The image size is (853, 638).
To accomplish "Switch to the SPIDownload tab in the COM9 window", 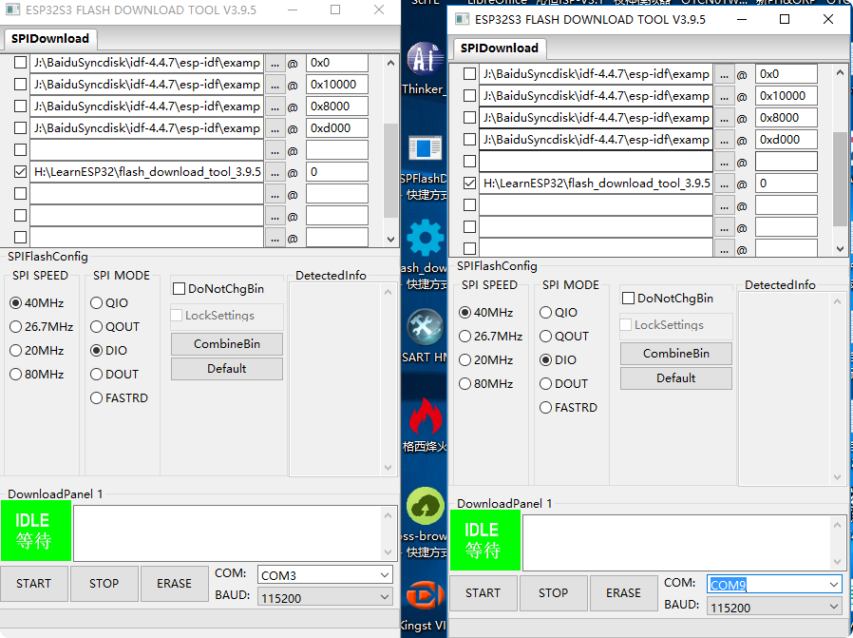I will pos(500,48).
